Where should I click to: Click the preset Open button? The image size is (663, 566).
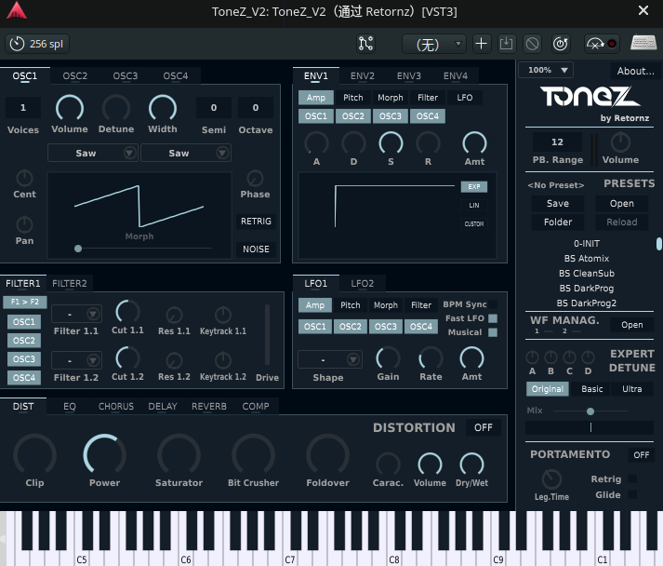click(621, 204)
